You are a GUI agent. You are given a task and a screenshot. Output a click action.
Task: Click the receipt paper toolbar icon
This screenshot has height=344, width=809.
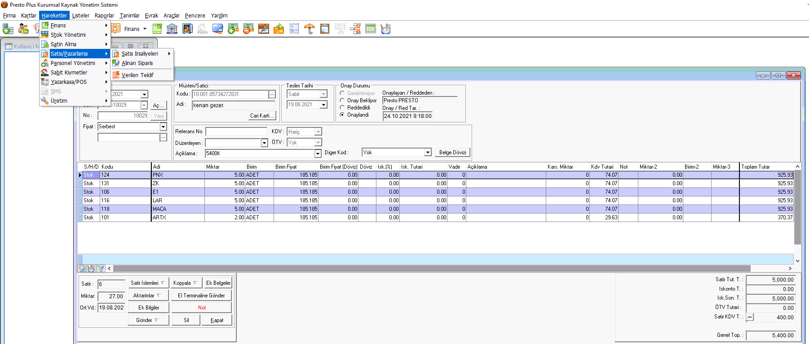(294, 29)
